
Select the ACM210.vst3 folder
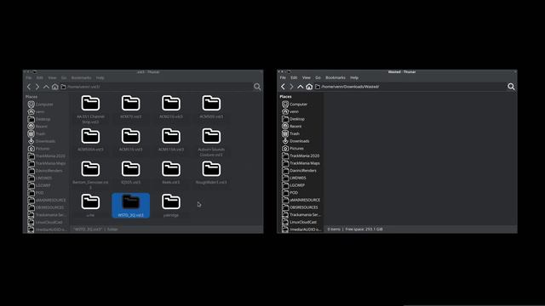click(171, 107)
